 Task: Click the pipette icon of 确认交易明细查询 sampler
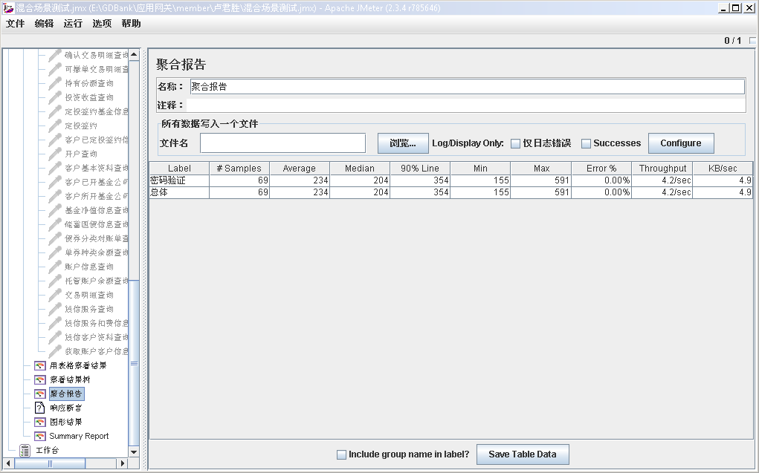click(x=55, y=55)
